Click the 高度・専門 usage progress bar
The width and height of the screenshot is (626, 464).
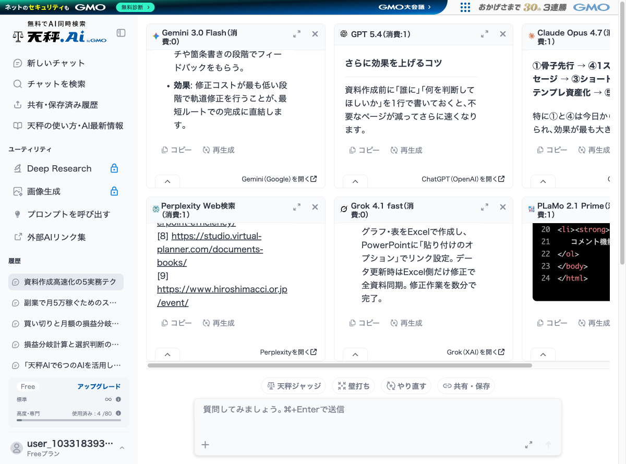[x=69, y=420]
